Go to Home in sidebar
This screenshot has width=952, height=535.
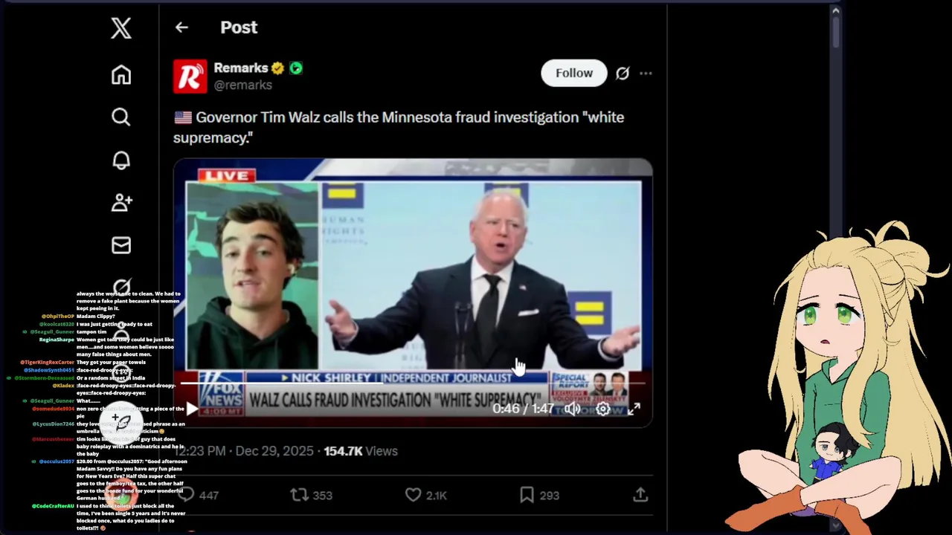(x=121, y=74)
